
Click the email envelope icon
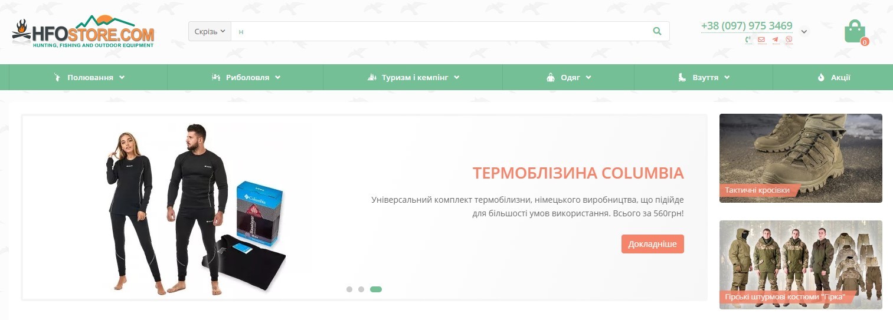coord(761,40)
